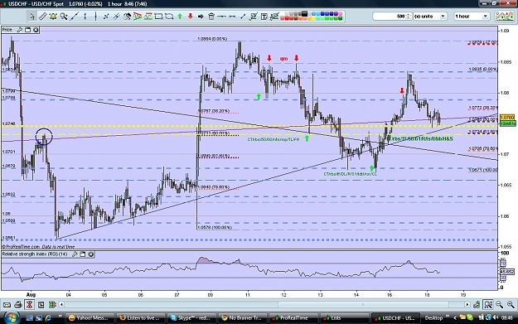Open Price panel wrench settings
This screenshot has height=324, width=518.
(20, 30)
